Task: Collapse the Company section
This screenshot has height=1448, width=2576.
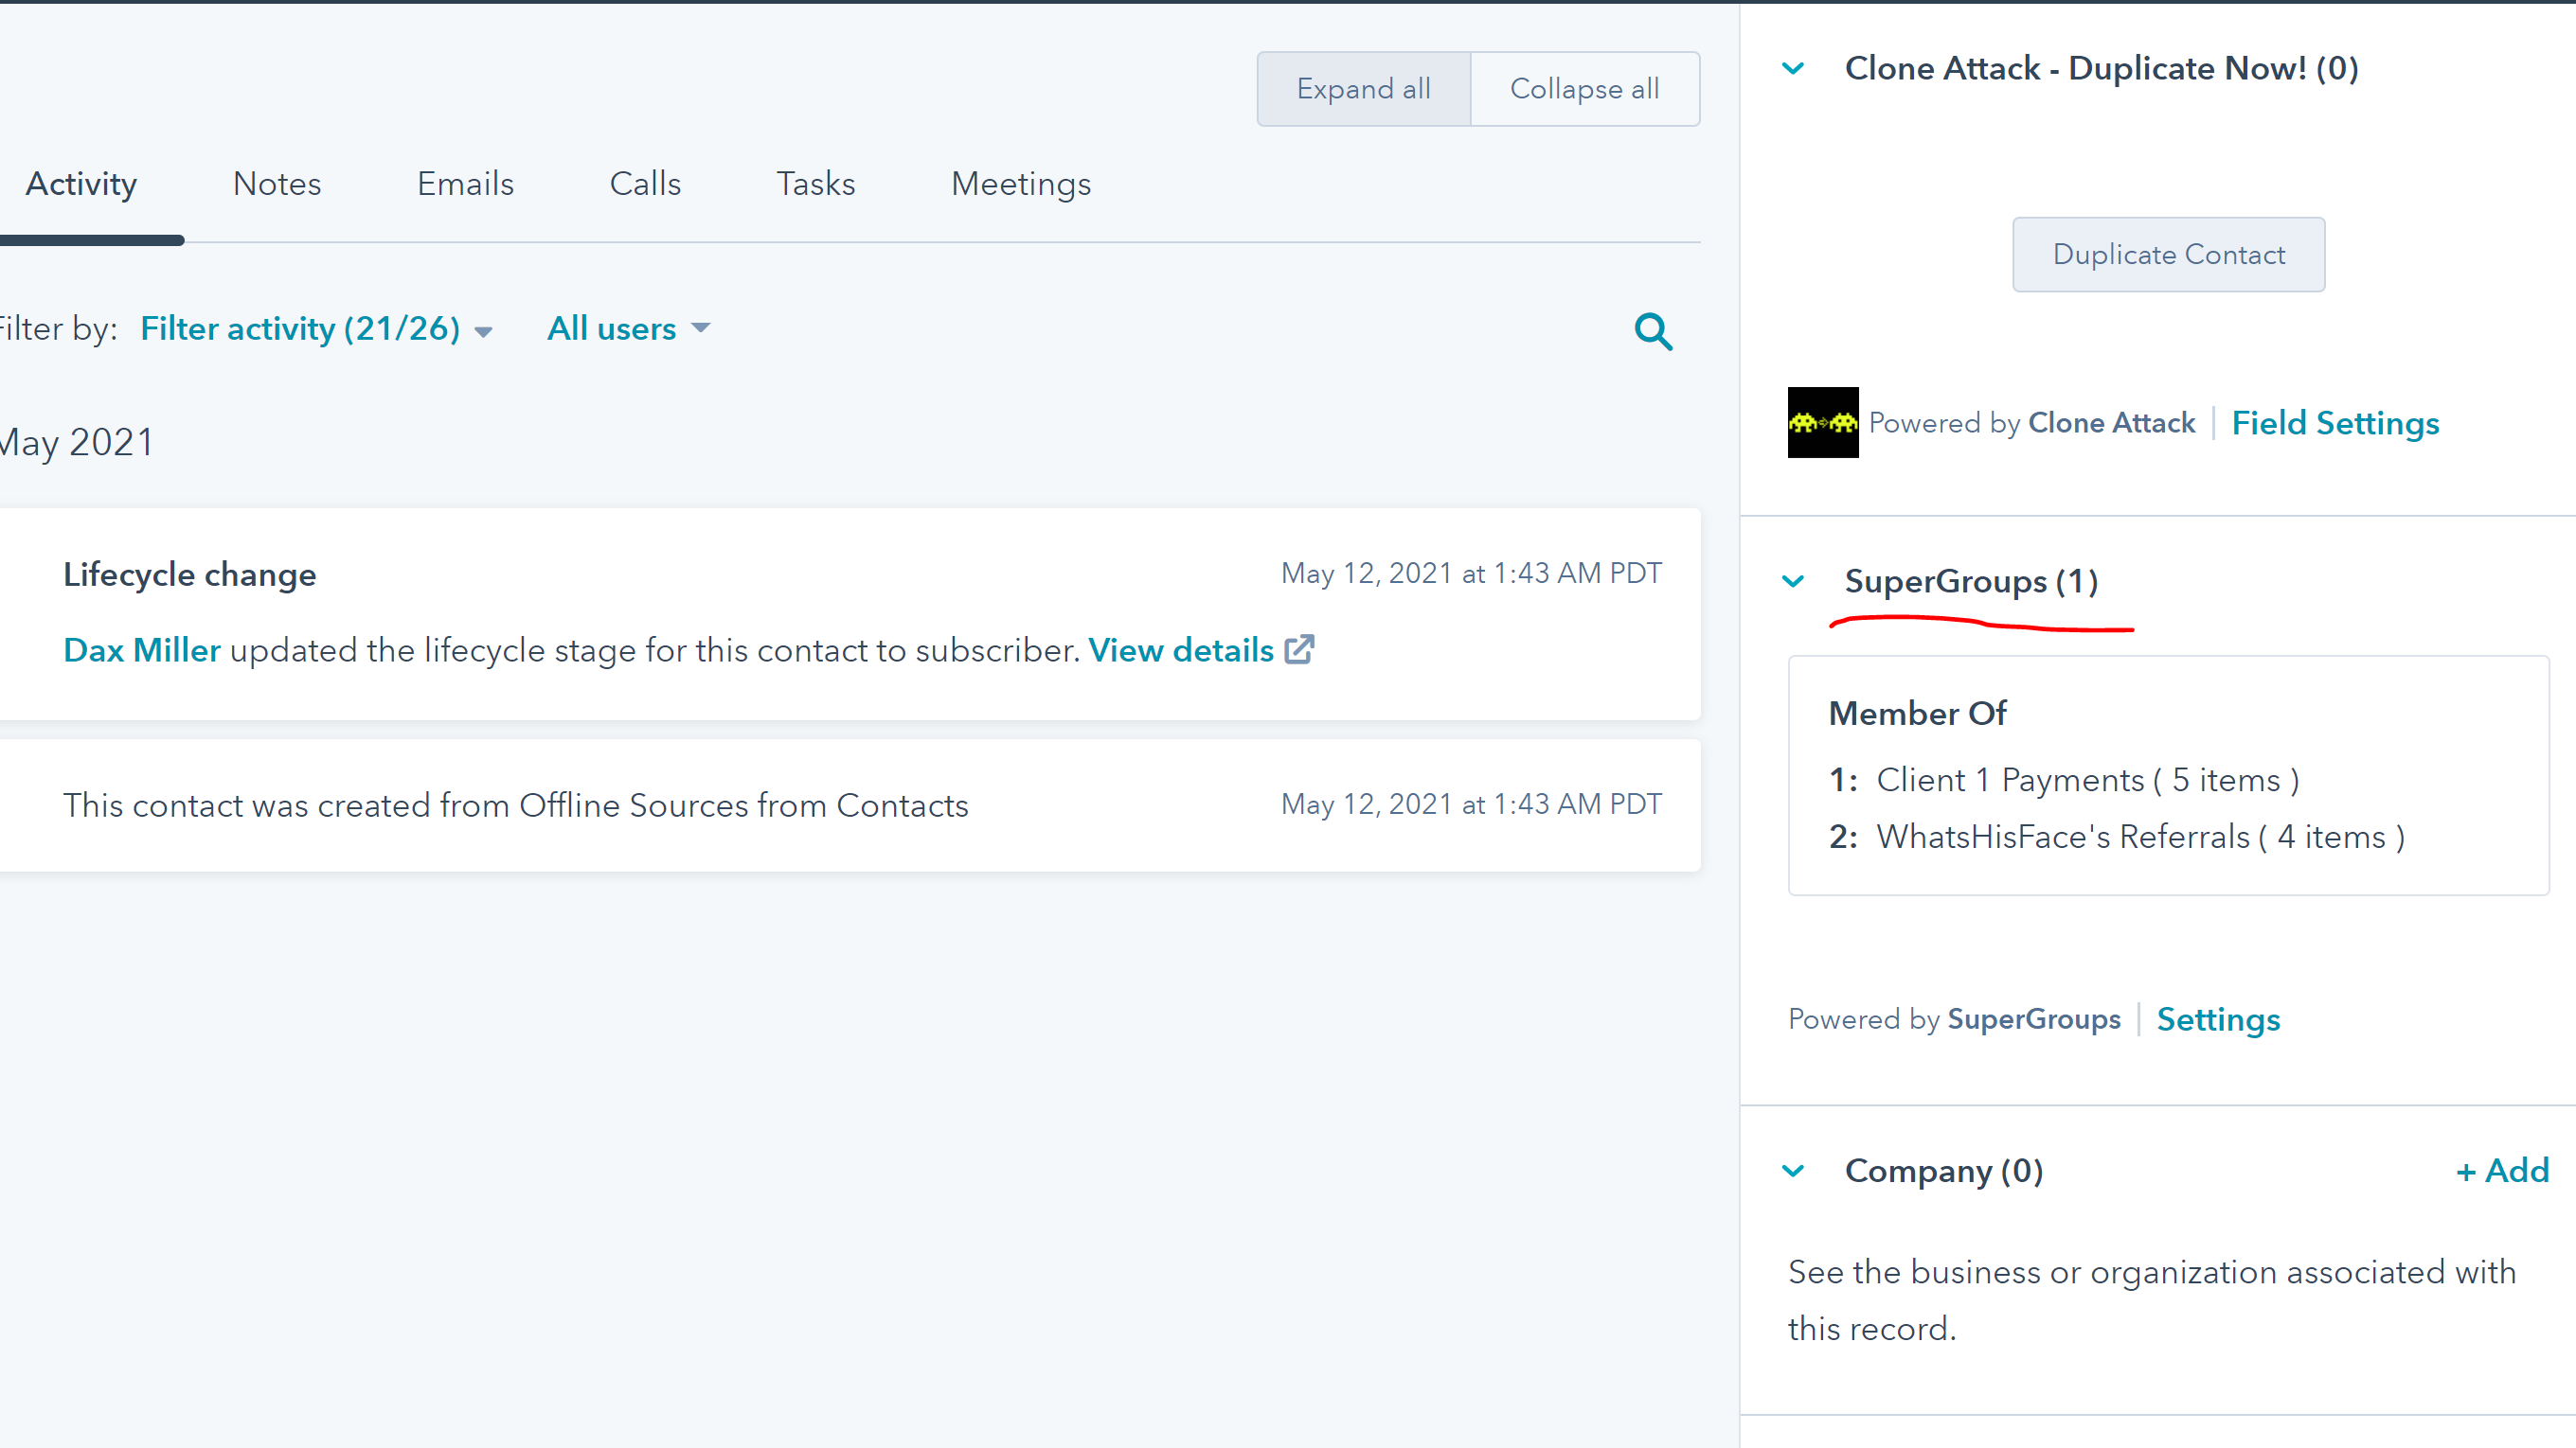Action: [x=1792, y=1170]
